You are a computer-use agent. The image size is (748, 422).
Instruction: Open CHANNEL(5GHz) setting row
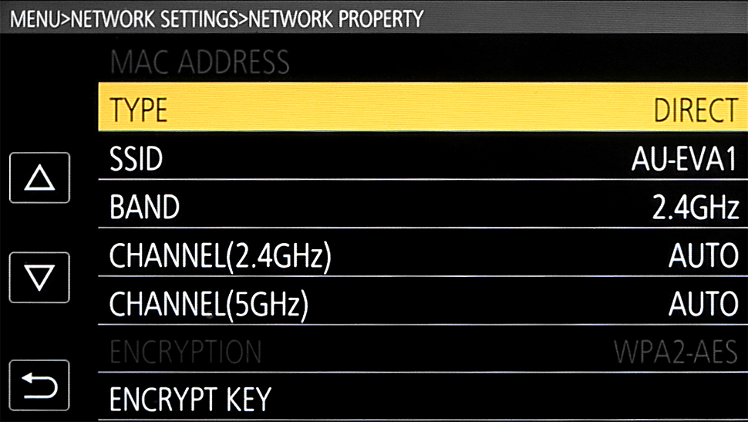point(423,301)
